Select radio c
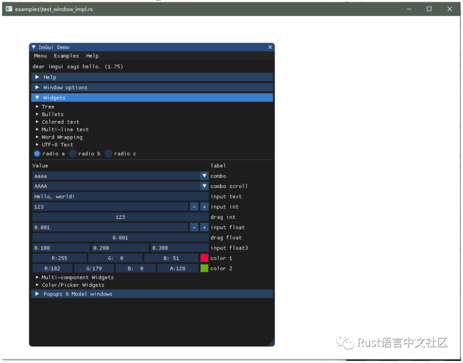Image resolution: width=463 pixels, height=363 pixels. tap(108, 153)
